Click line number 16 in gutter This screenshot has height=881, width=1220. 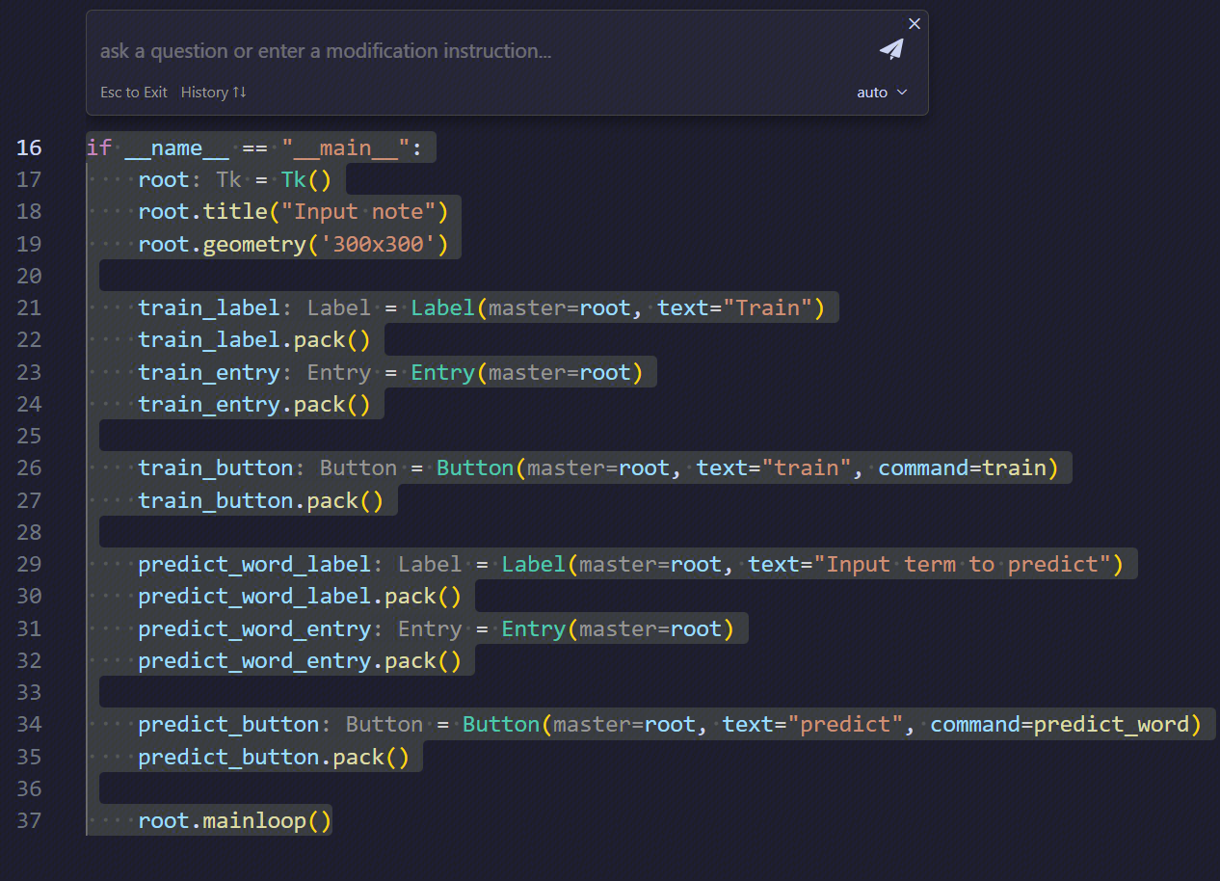point(29,147)
